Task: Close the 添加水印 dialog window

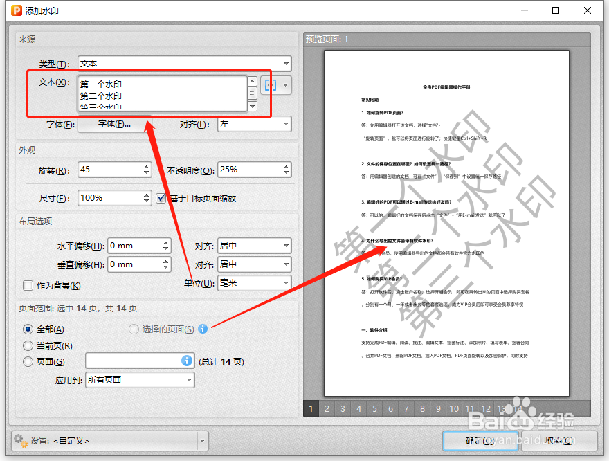Action: point(588,10)
